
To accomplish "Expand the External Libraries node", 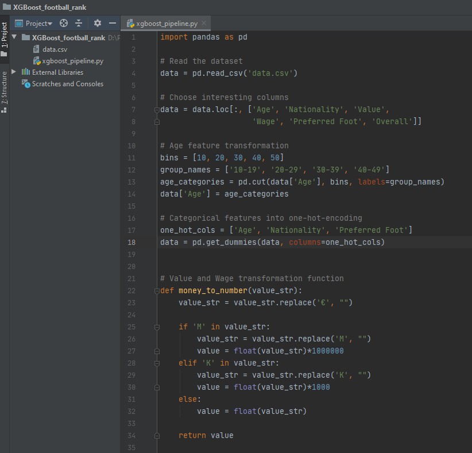I will tap(14, 72).
